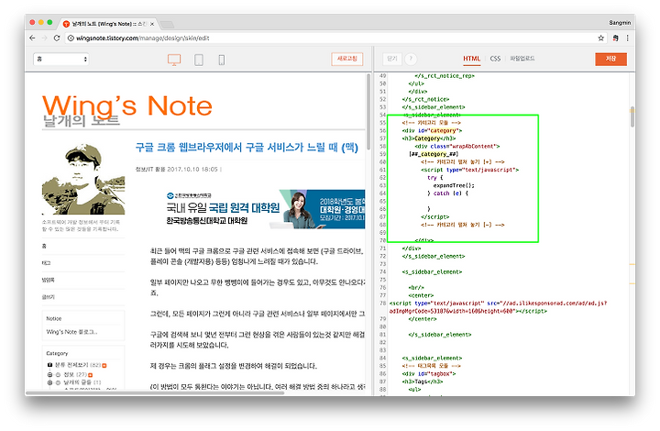Select the Wing's Note browser tab

click(108, 24)
